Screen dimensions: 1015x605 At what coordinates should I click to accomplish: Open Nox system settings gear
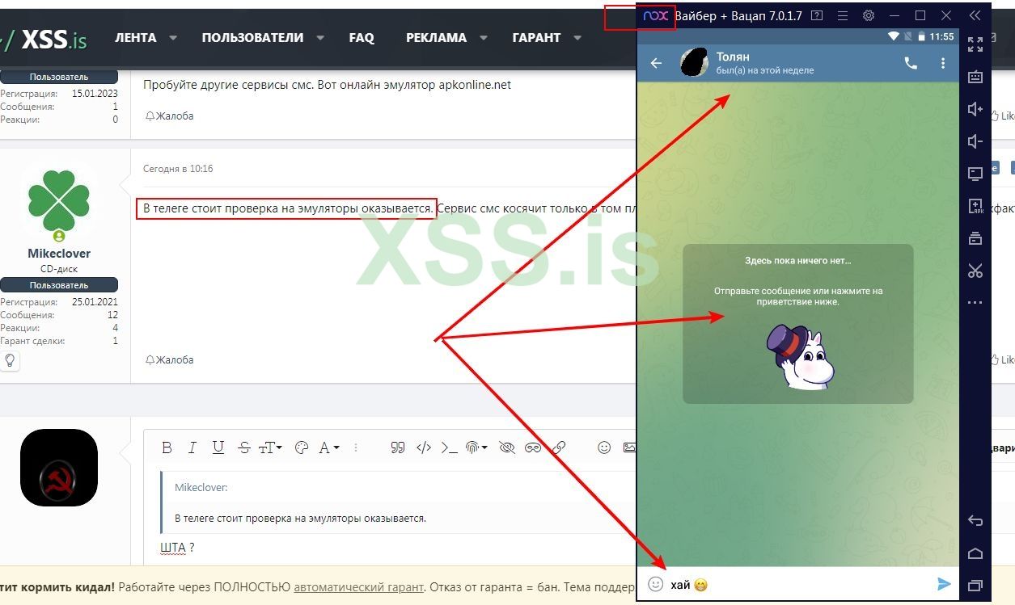[869, 15]
